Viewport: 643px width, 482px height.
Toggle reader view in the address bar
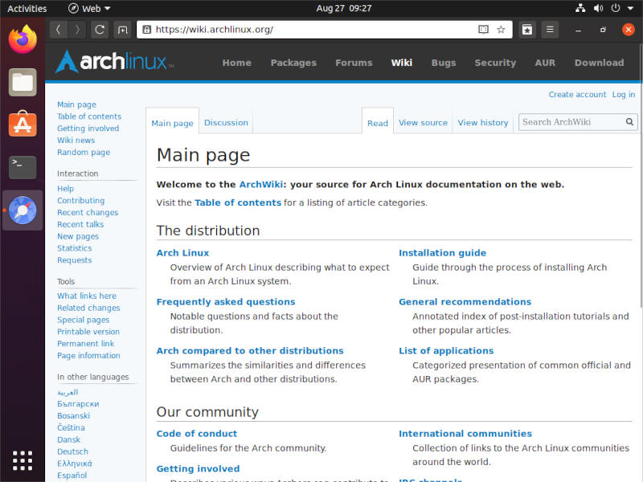pyautogui.click(x=482, y=29)
